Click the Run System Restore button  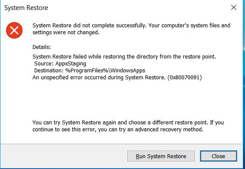[161, 156]
